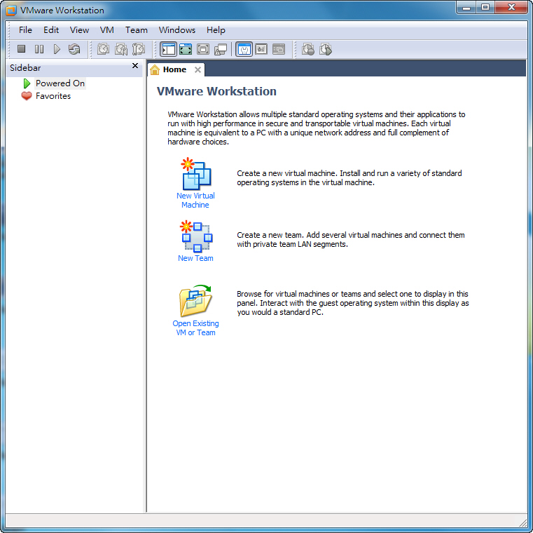Open the View menu

[79, 30]
